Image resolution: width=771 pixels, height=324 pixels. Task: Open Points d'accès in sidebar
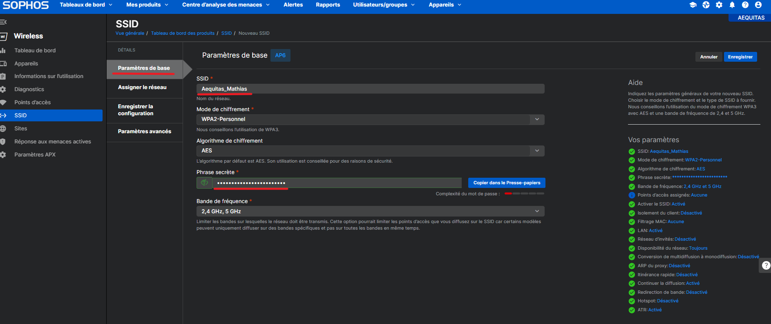pyautogui.click(x=33, y=103)
